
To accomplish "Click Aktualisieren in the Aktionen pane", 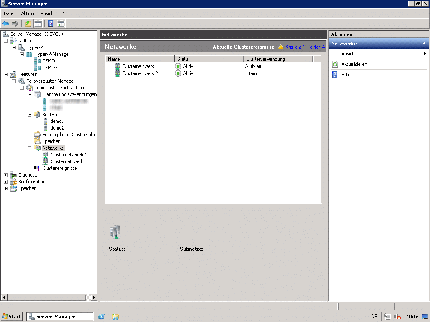I will pos(354,64).
